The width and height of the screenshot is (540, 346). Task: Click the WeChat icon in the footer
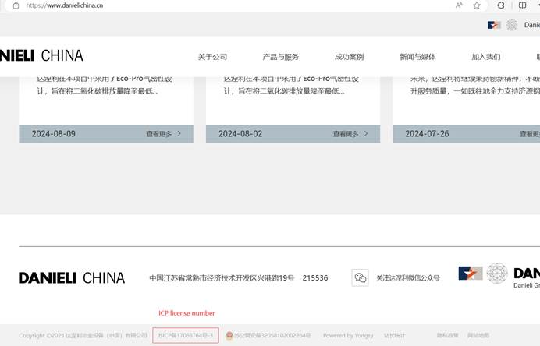[x=360, y=277]
